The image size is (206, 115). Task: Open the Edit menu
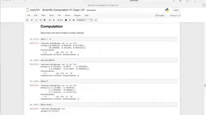36,15
